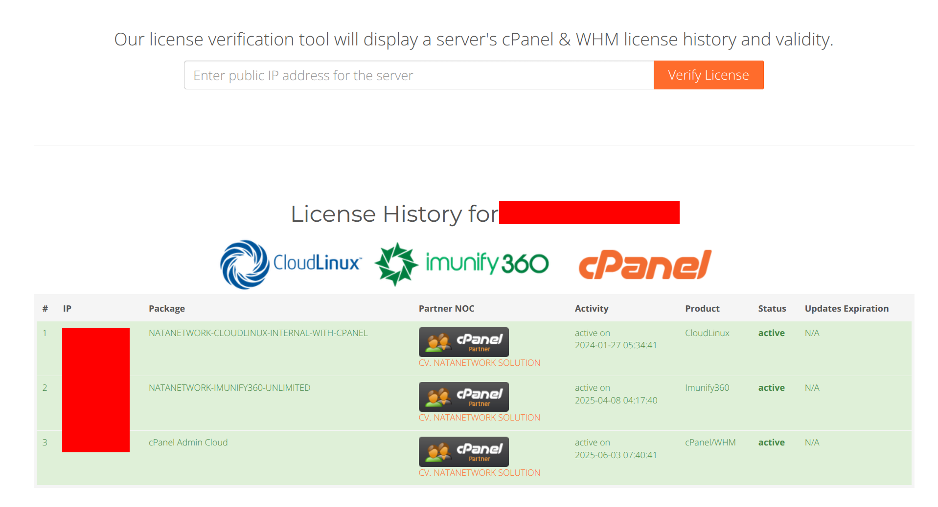Open CV. NATANETWORK SOLUTION link in row 3
The width and height of the screenshot is (938, 507).
(480, 472)
